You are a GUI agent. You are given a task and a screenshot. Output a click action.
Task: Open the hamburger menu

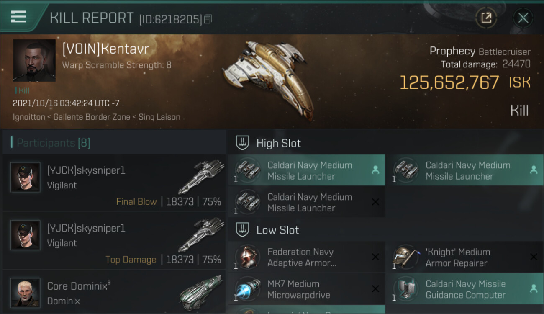coord(18,17)
